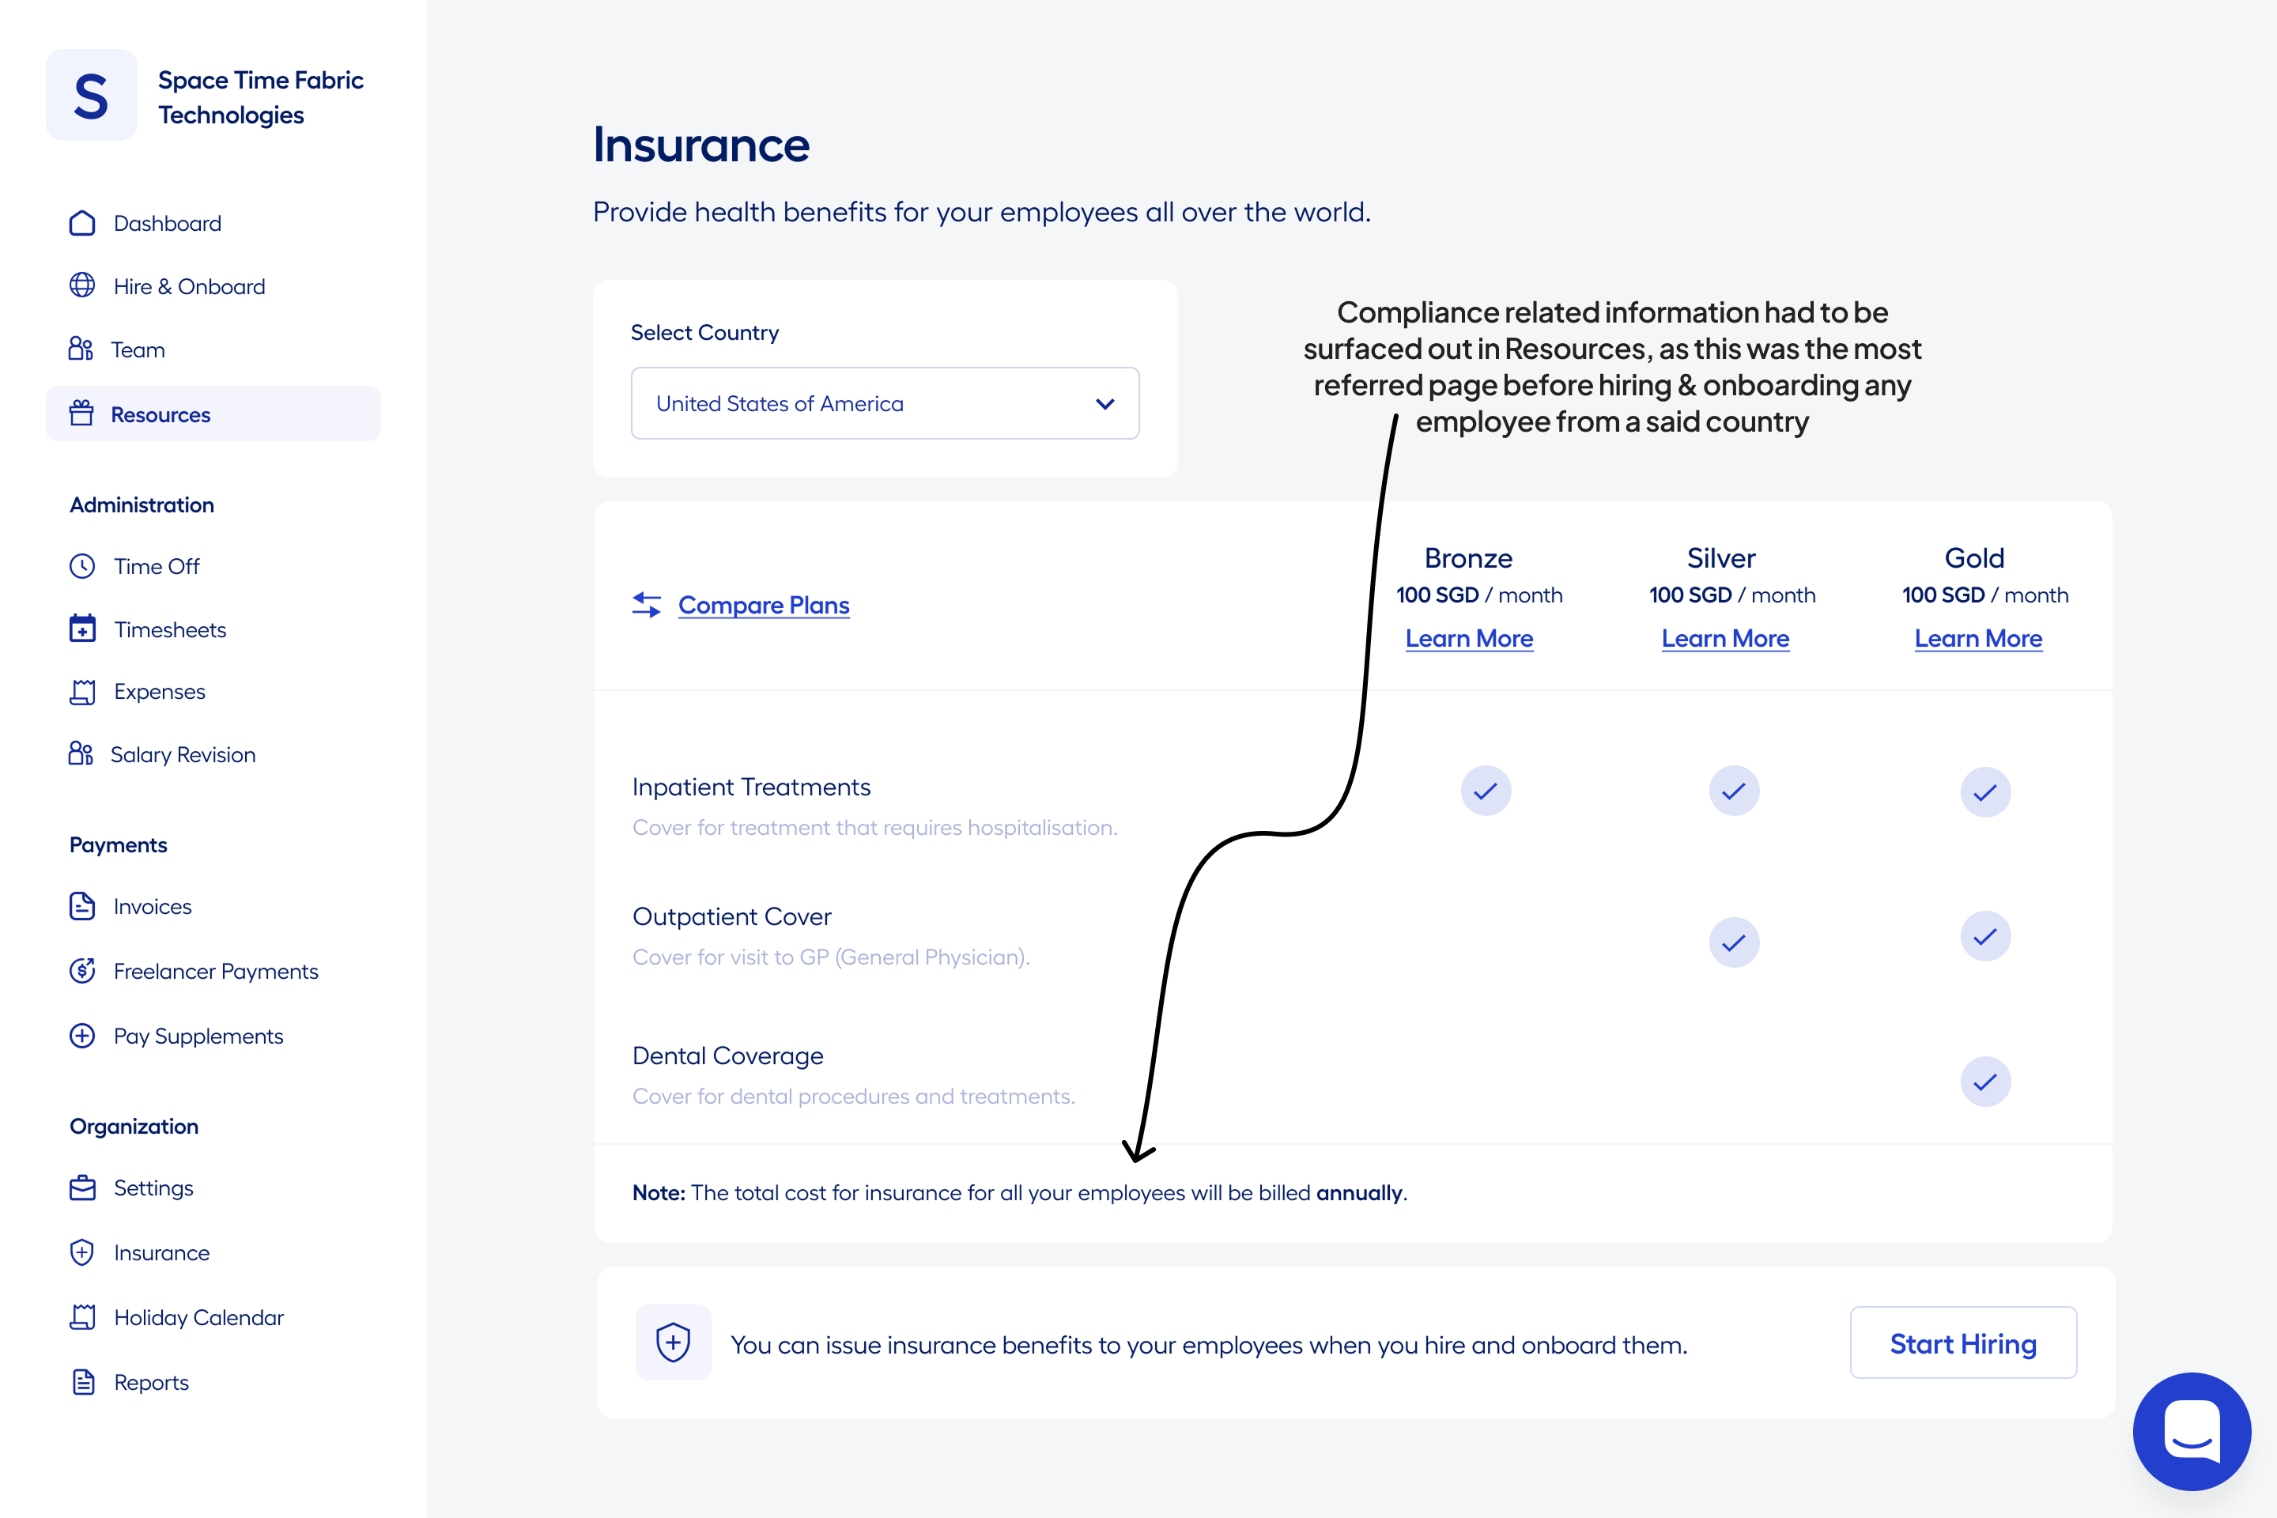
Task: Click the Compare Plans swap arrows icon
Action: point(647,605)
